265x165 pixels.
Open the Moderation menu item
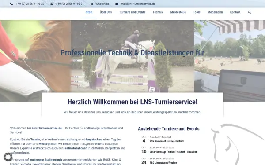click(215, 12)
